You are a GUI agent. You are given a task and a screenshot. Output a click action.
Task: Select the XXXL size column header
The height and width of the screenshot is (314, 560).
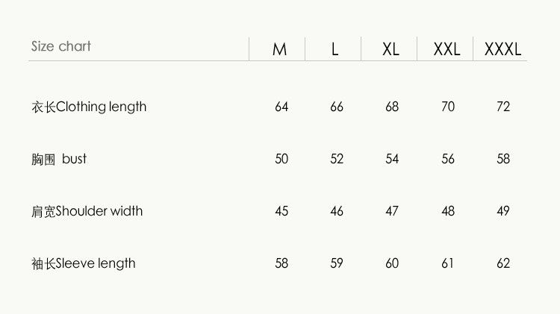click(x=503, y=49)
